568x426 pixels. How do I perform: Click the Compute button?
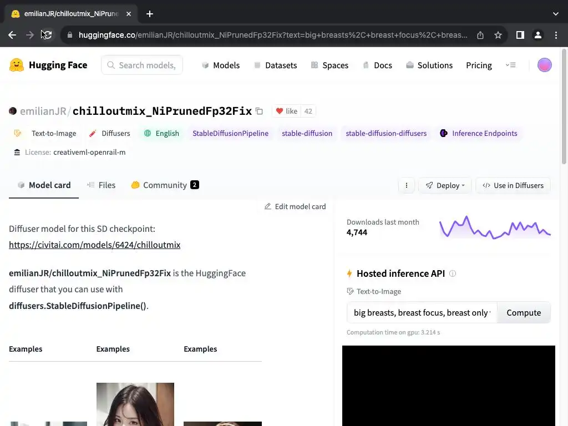[524, 313]
